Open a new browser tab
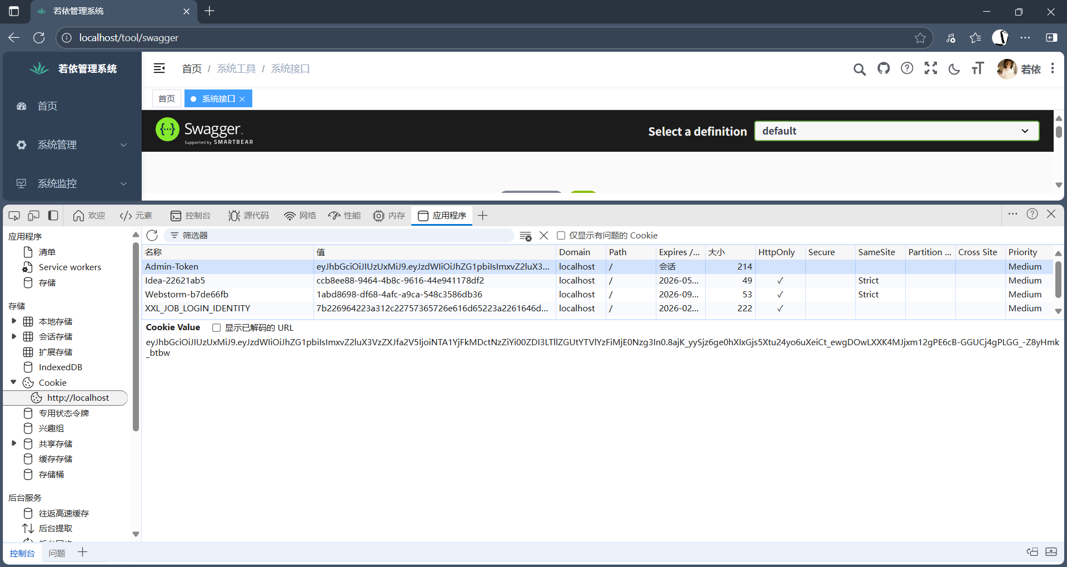The width and height of the screenshot is (1067, 567). click(210, 11)
